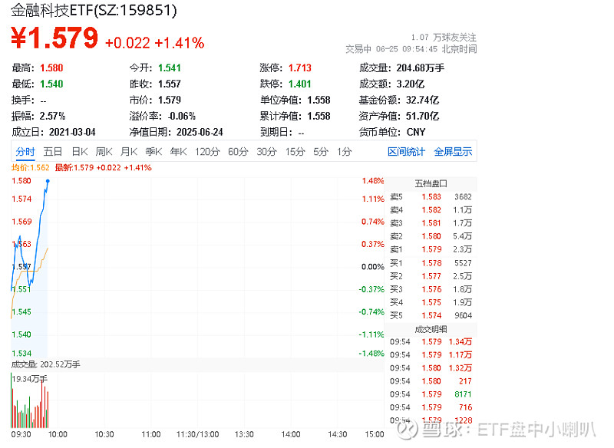Click the 昨收 value 1.557
This screenshot has height=448, width=614.
tap(170, 84)
